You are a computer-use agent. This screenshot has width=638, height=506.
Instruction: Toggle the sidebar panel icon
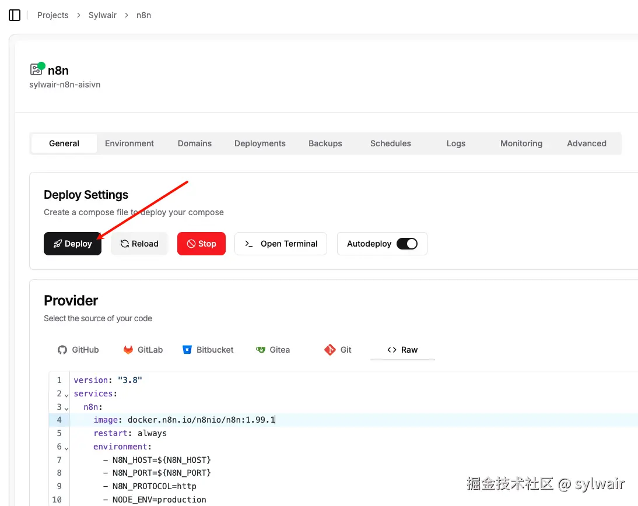click(x=15, y=16)
